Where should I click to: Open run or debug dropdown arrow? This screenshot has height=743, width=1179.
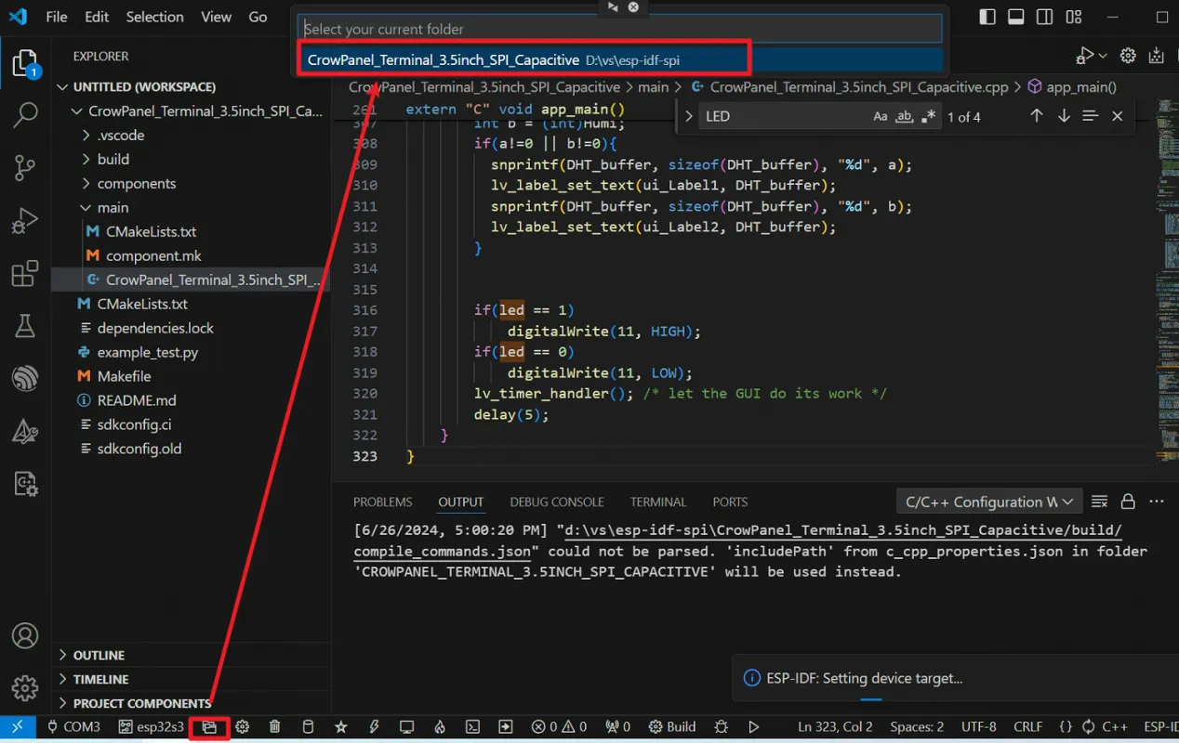point(1103,56)
